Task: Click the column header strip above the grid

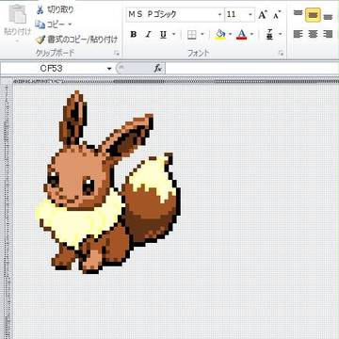Action: [176, 82]
